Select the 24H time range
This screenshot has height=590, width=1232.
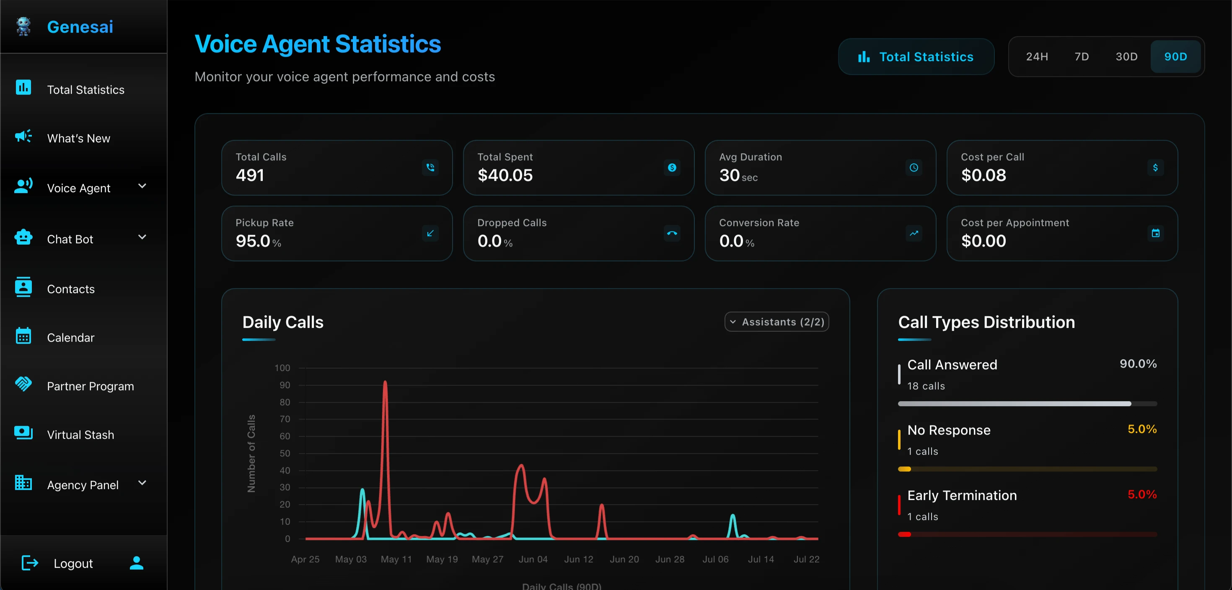(1037, 57)
